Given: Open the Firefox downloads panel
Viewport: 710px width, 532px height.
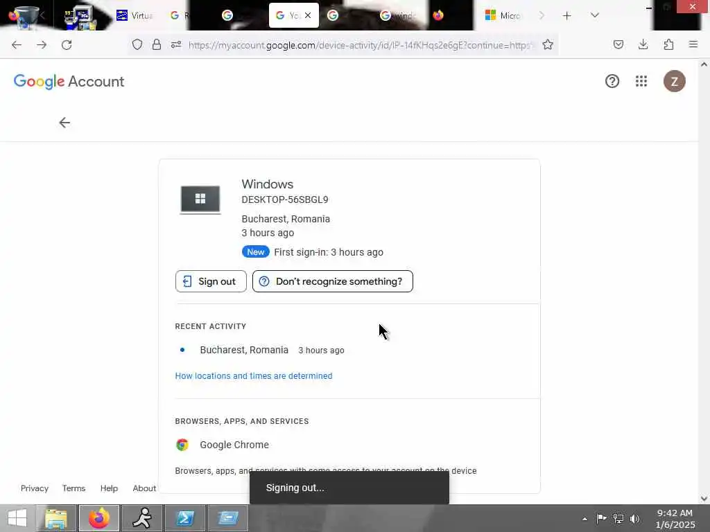Looking at the screenshot, I should (x=643, y=44).
